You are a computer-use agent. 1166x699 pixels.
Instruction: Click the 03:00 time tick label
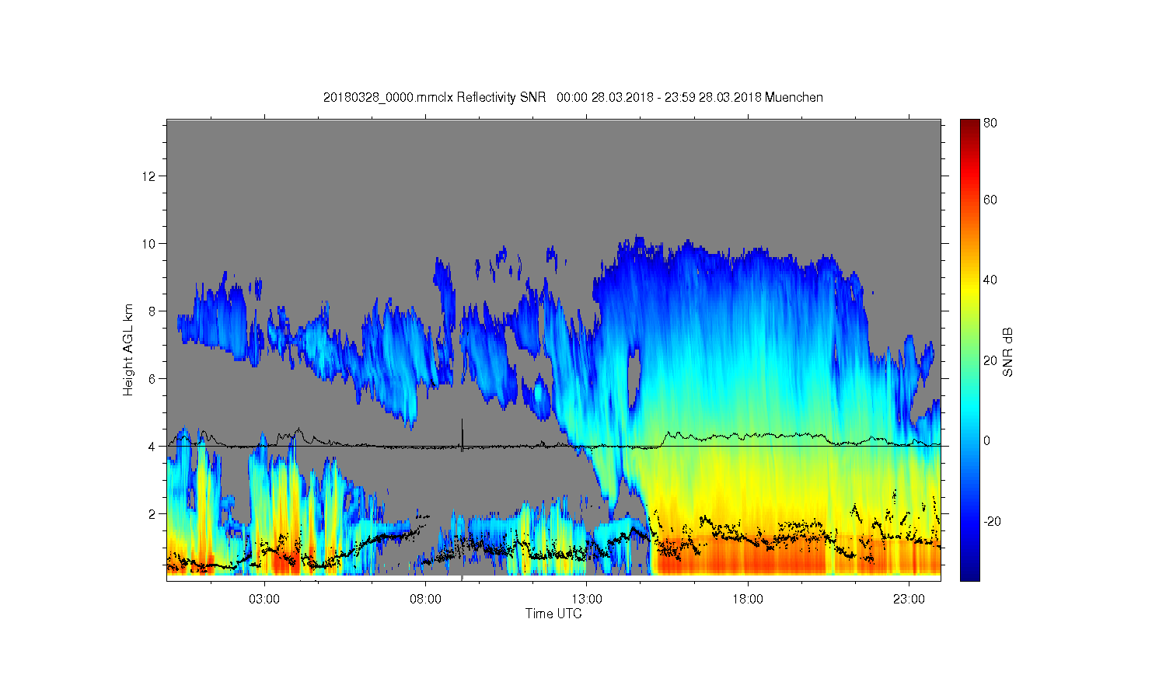(x=264, y=600)
